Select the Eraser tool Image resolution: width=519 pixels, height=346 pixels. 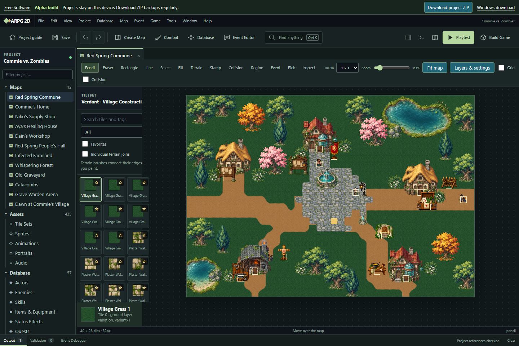108,68
